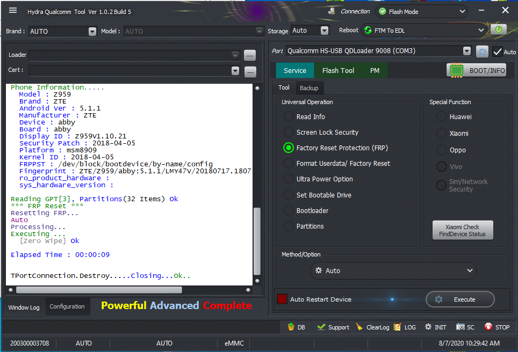The width and height of the screenshot is (518, 352).
Task: Open the hamburger menu icon
Action: tap(13, 11)
